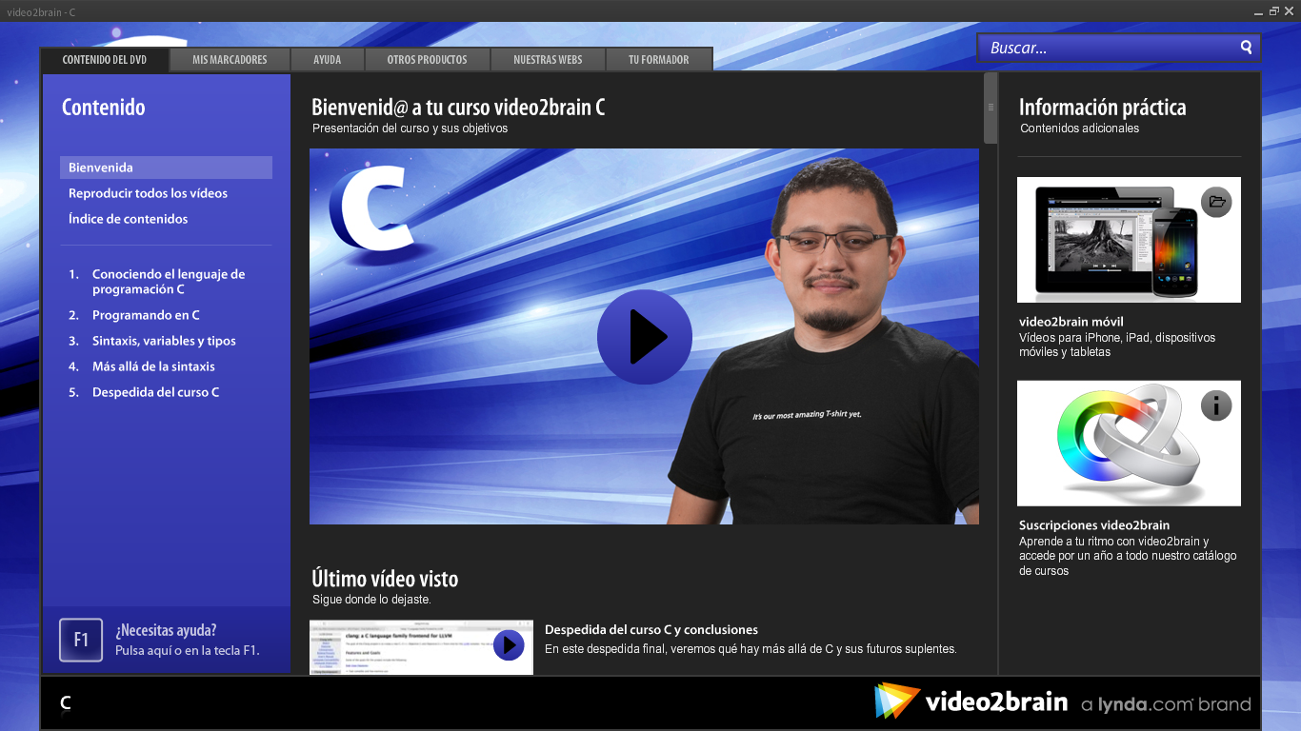Click the Contenido sidebar heading
Viewport: 1301px width, 731px height.
point(104,108)
